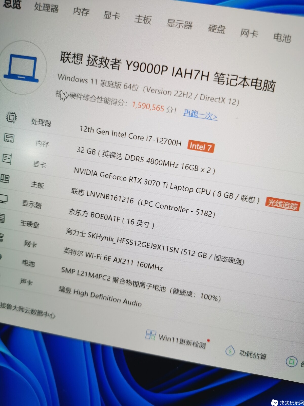Open Win11更新检测 tool

coord(182,341)
